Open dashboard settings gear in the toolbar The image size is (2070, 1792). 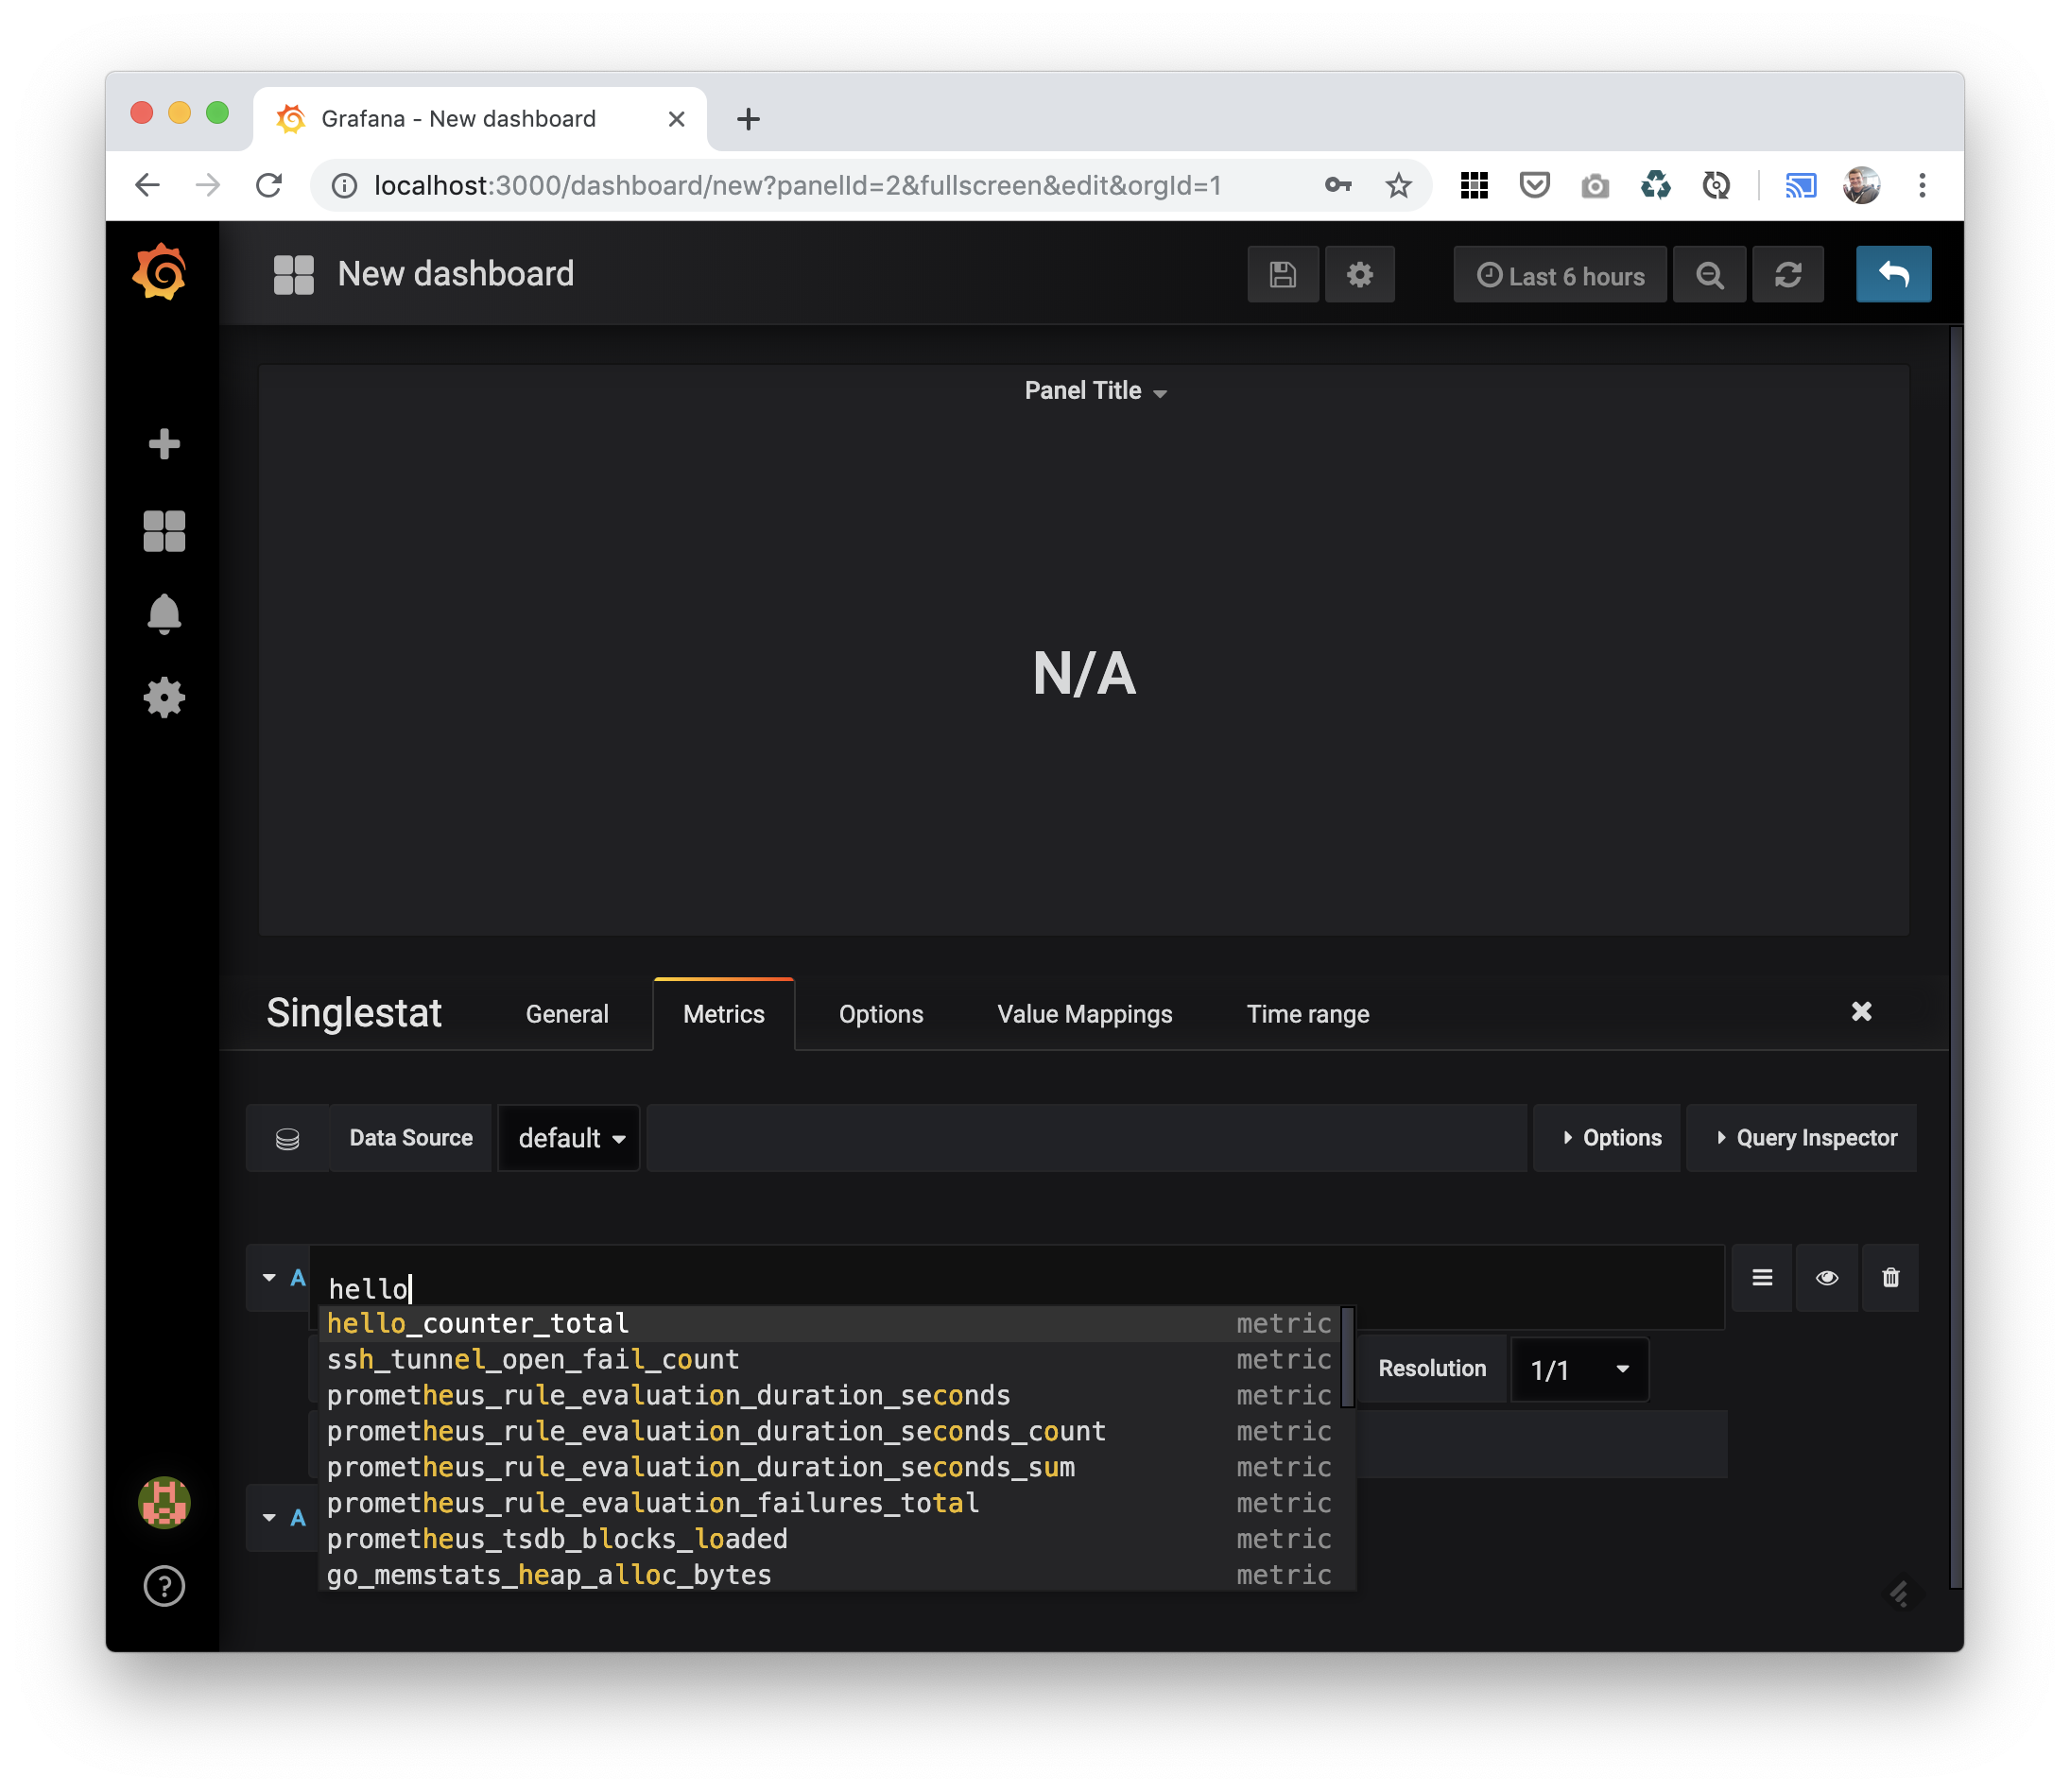pyautogui.click(x=1360, y=274)
